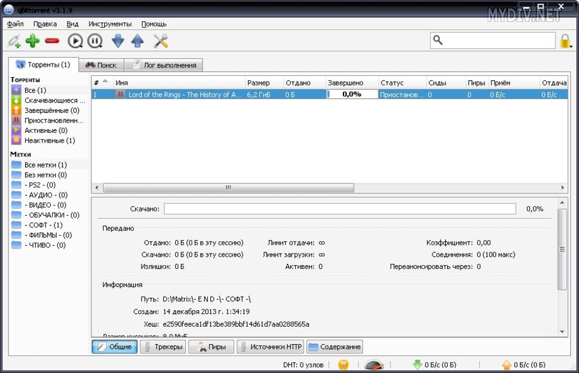The image size is (579, 373).
Task: Open the Трекеры details button
Action: pyautogui.click(x=163, y=347)
